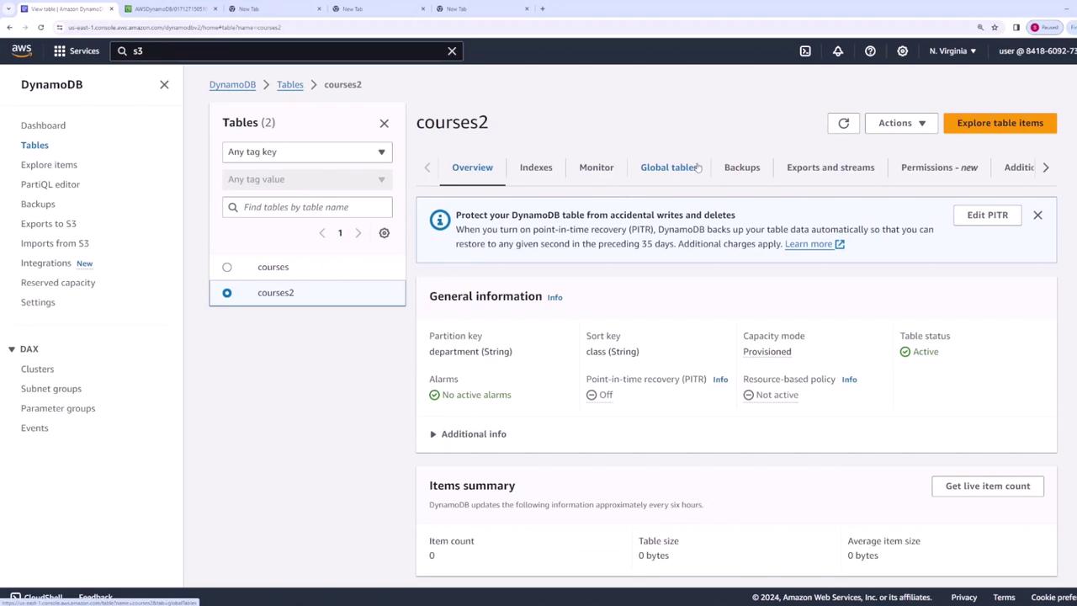Viewport: 1077px width, 606px height.
Task: Open Dashboard in the sidebar
Action: [43, 125]
